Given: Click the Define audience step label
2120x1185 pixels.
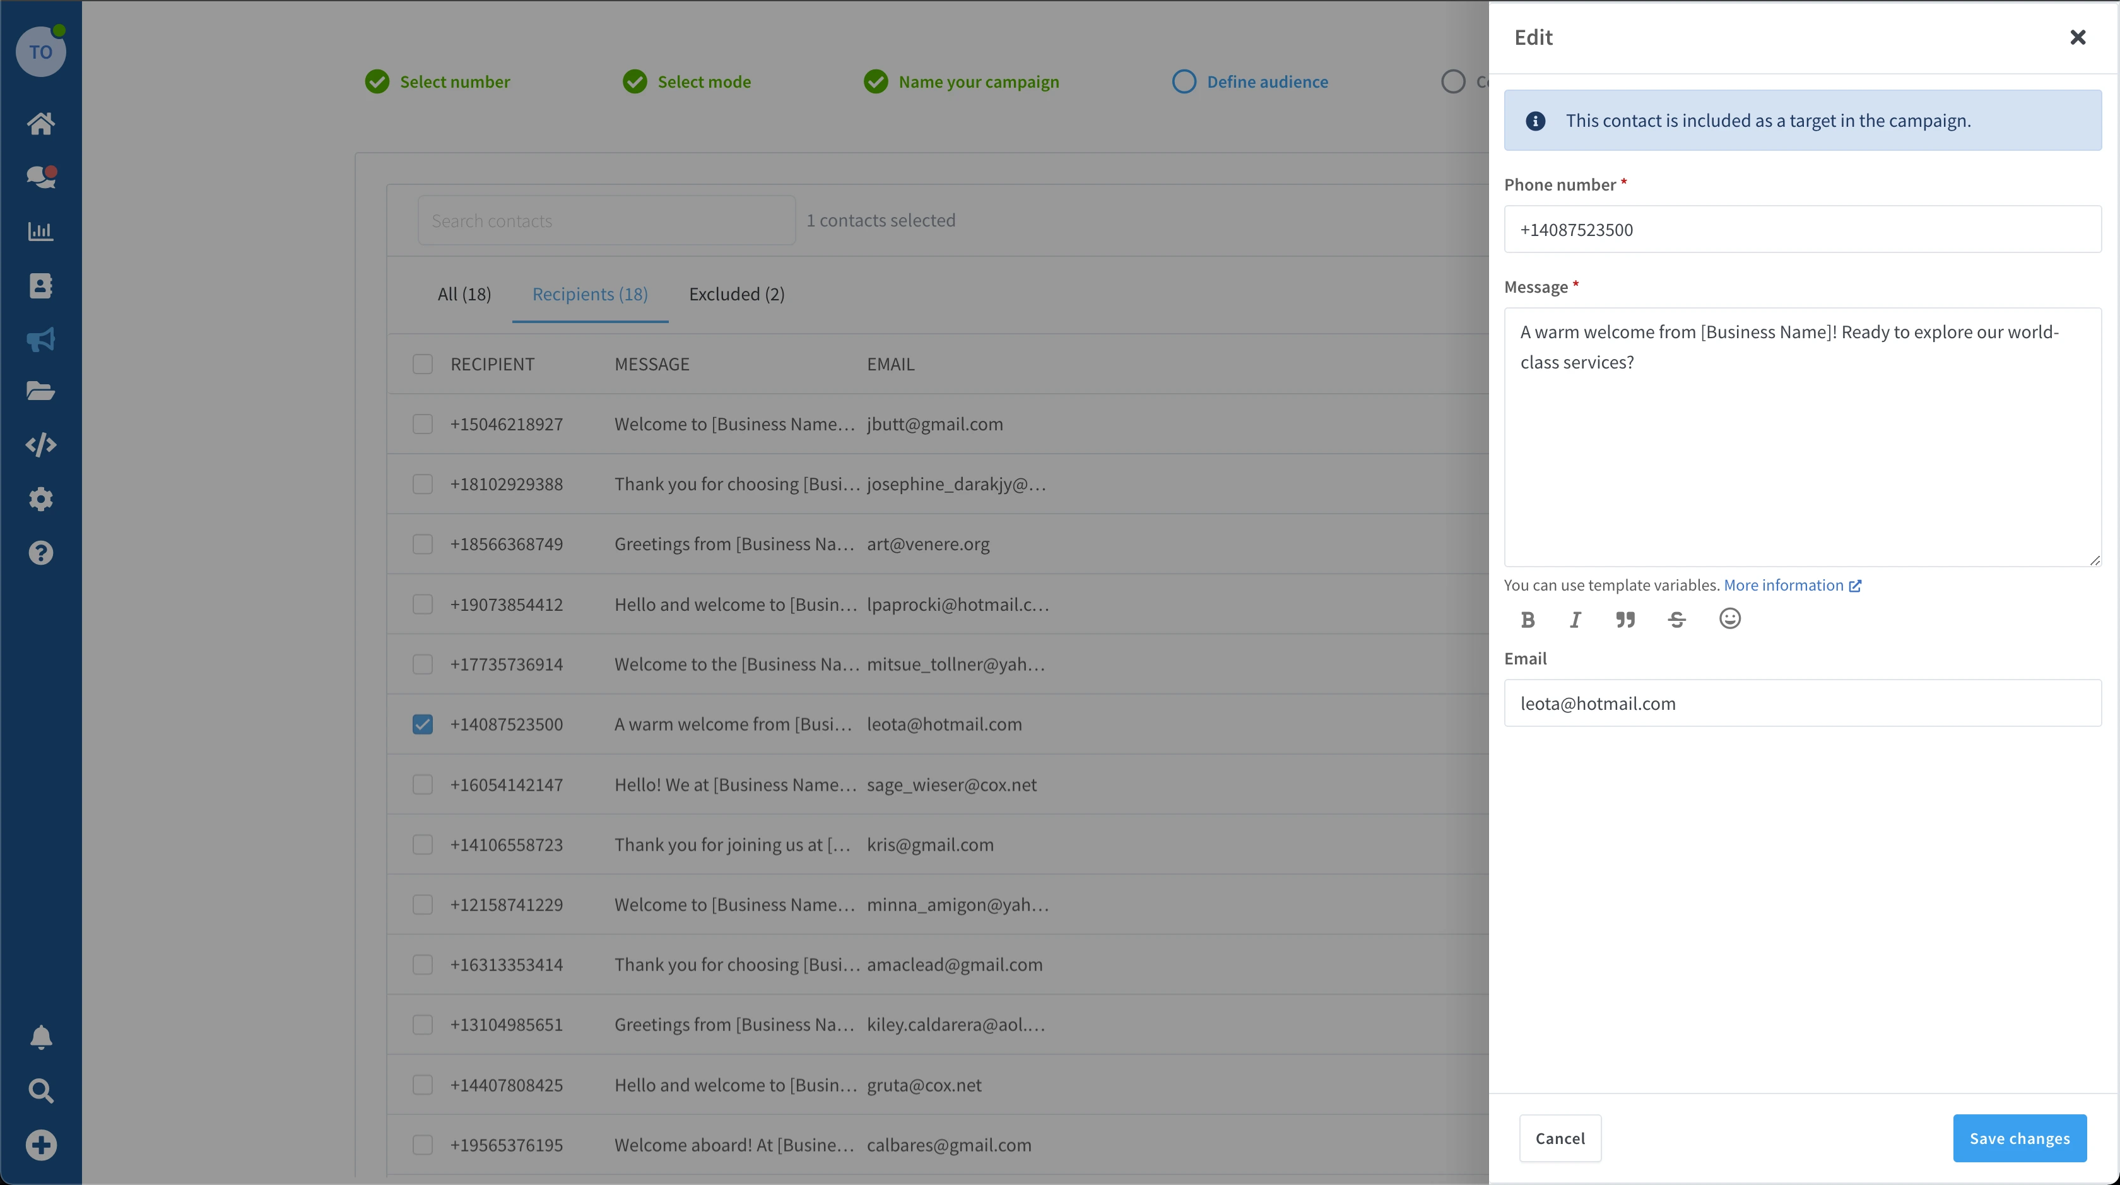Looking at the screenshot, I should [1268, 81].
